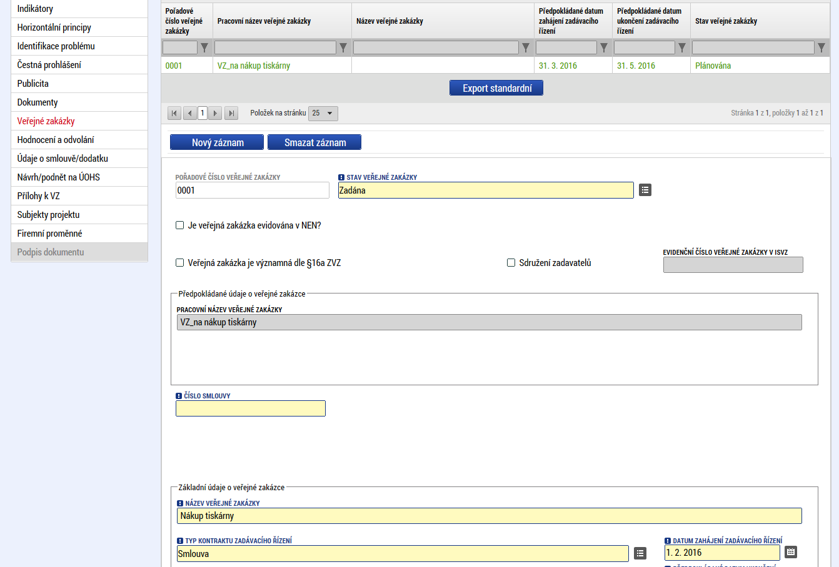The width and height of the screenshot is (839, 567).
Task: Open list picker for Stav veřejné zakázky
Action: (x=645, y=190)
